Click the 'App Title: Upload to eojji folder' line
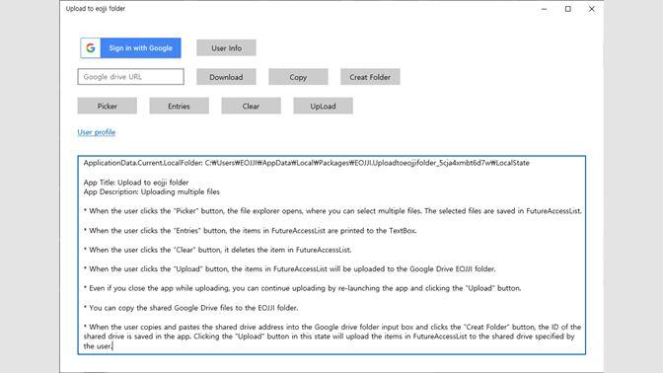The image size is (663, 373). click(136, 183)
